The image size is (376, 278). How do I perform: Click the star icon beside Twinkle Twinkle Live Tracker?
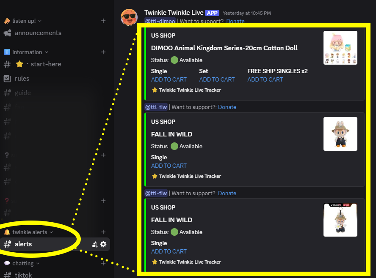pos(155,90)
